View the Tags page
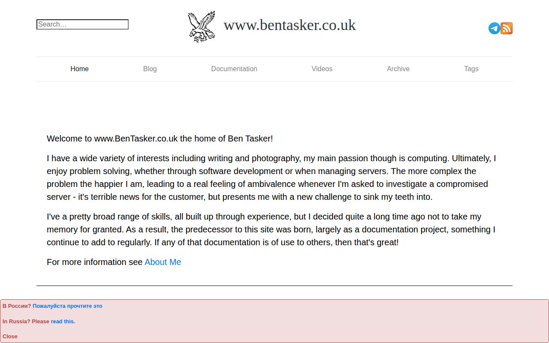The image size is (549, 343). (x=471, y=69)
